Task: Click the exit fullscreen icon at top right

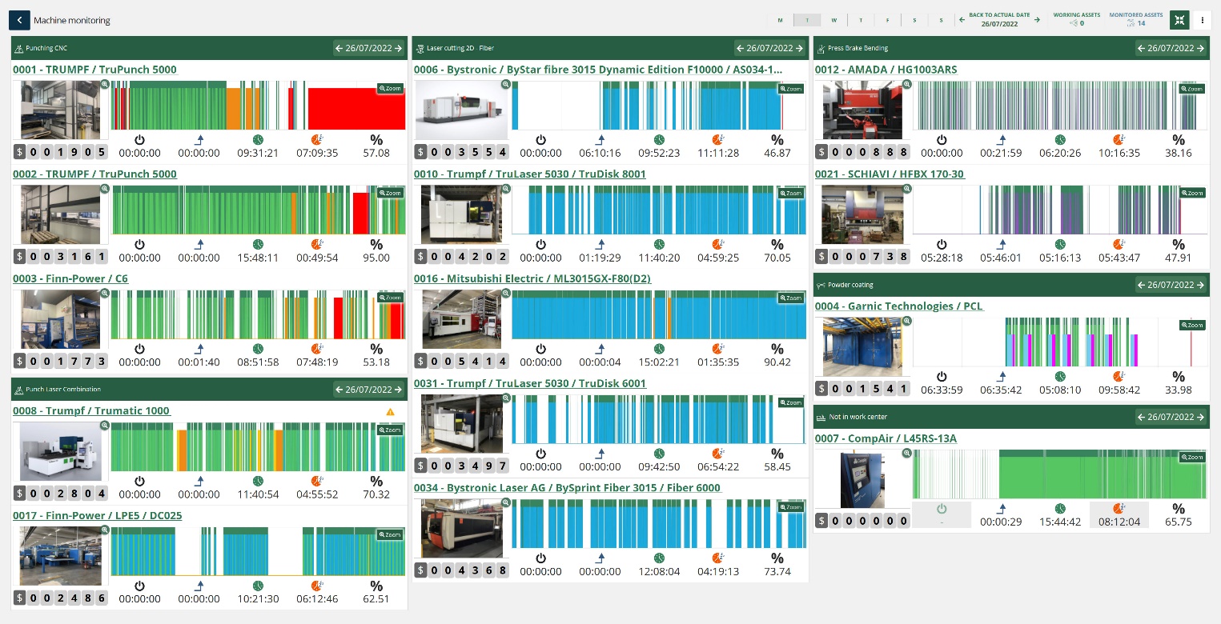Action: coord(1179,20)
